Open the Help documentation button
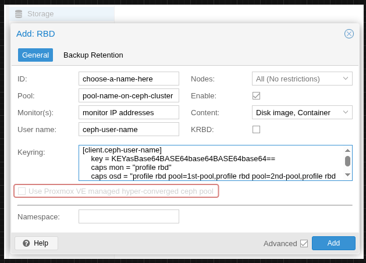 (x=36, y=243)
